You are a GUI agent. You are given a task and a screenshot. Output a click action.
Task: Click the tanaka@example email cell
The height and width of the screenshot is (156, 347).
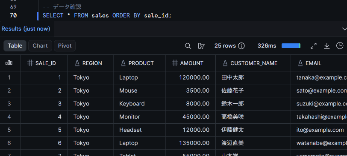point(319,77)
